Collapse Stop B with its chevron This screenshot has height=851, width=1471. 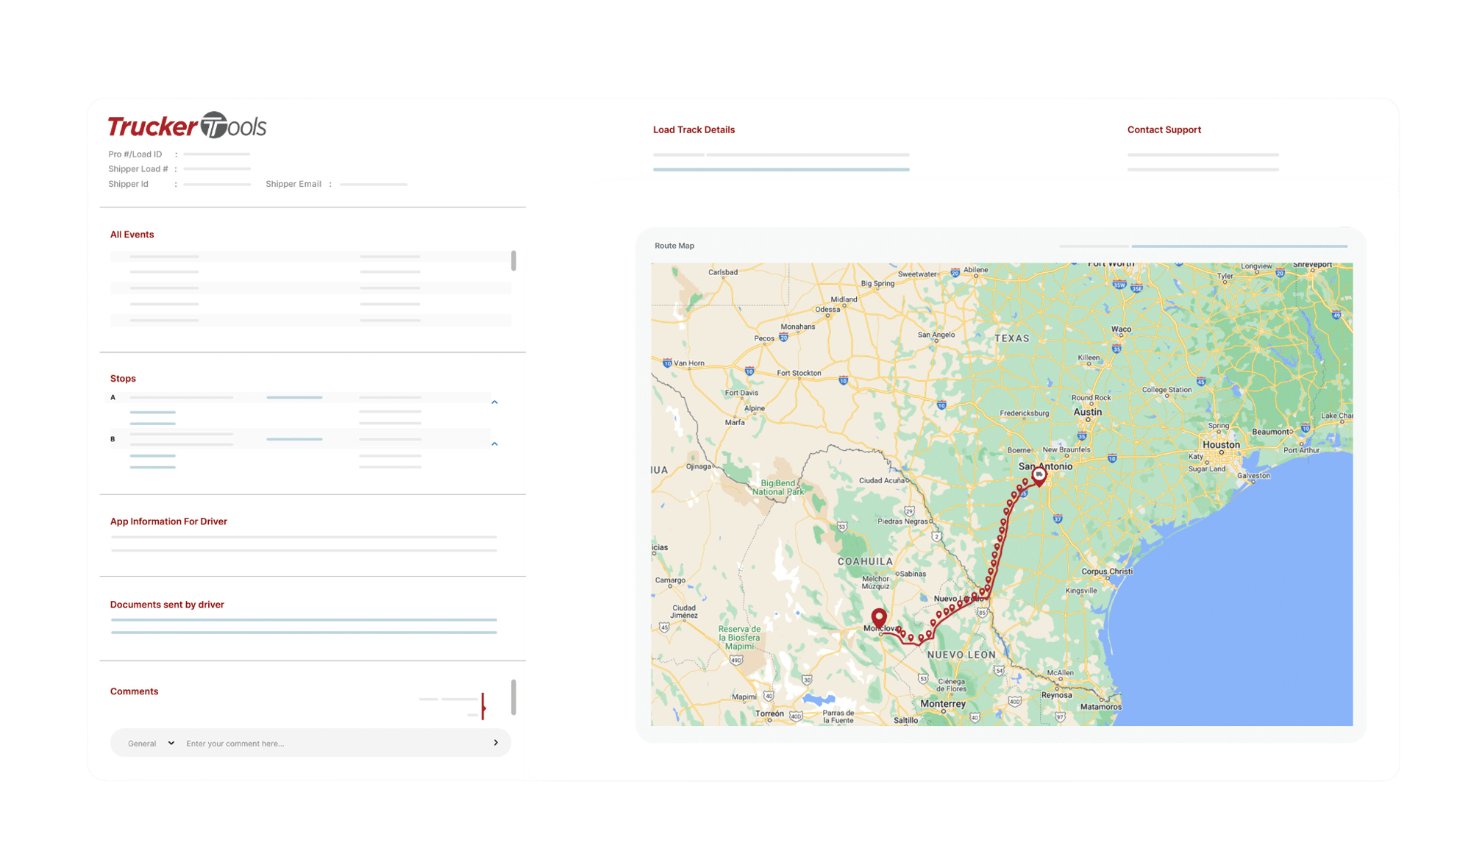(x=494, y=444)
